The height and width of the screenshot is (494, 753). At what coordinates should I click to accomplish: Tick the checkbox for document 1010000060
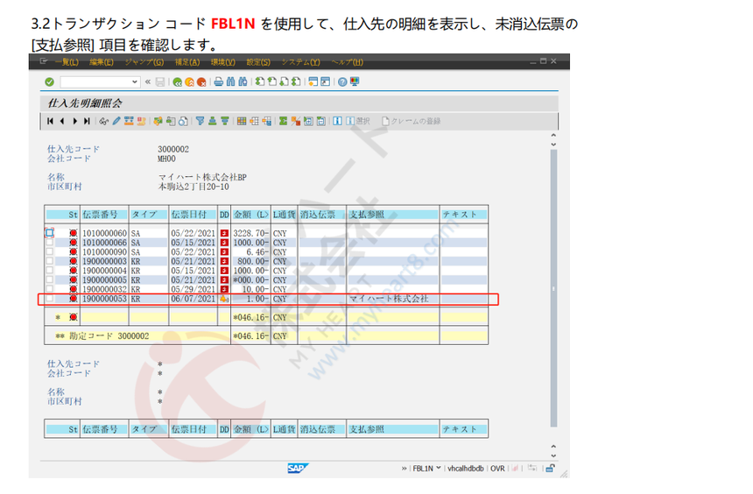pyautogui.click(x=49, y=233)
